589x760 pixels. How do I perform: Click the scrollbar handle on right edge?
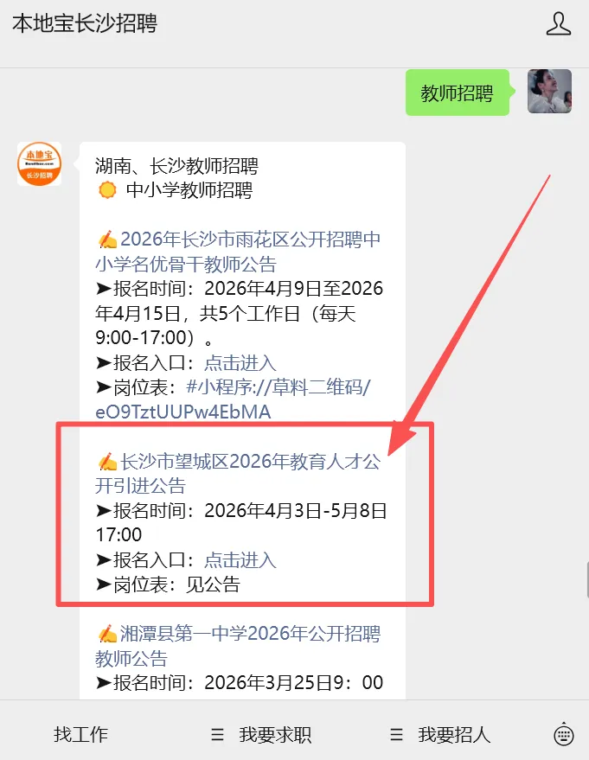(587, 580)
